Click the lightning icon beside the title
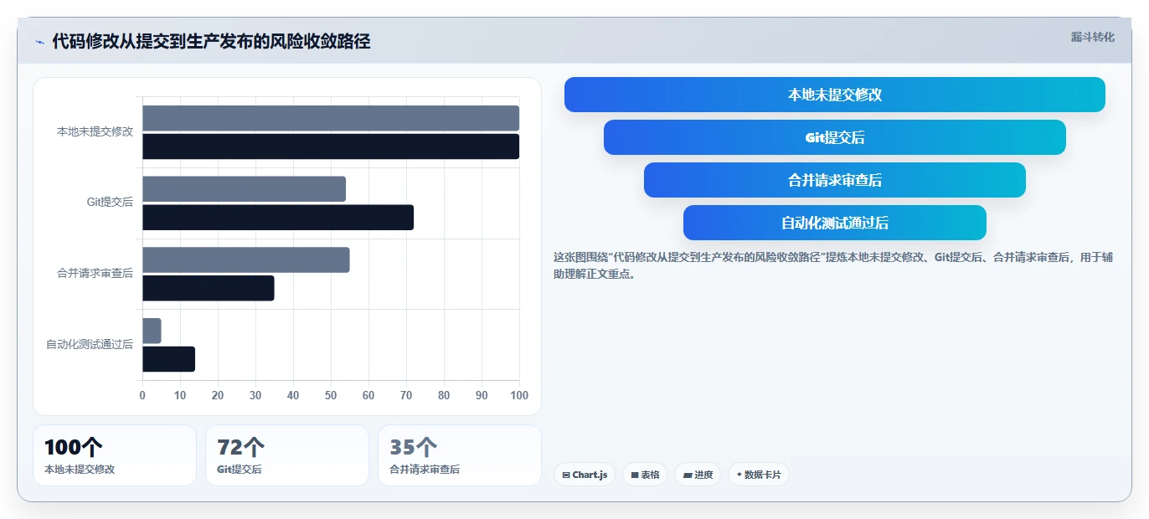This screenshot has height=519, width=1149. [40, 42]
